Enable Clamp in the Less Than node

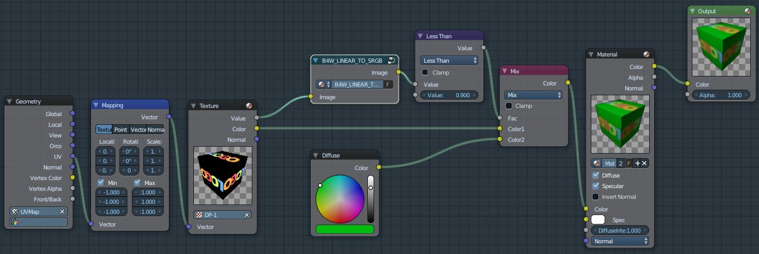pos(424,72)
